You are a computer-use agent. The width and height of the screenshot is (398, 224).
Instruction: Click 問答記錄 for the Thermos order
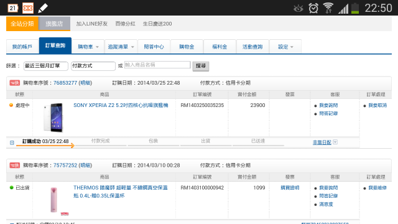pyautogui.click(x=328, y=196)
